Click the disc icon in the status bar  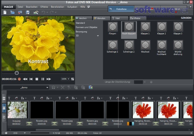point(6,133)
